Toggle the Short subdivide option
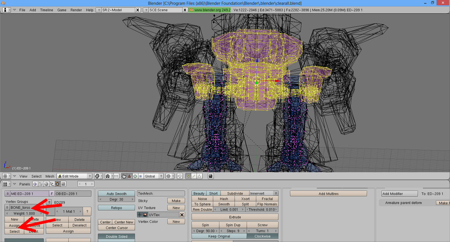 coord(213,194)
